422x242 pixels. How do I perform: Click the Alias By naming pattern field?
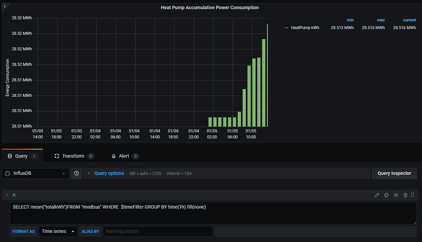click(158, 231)
